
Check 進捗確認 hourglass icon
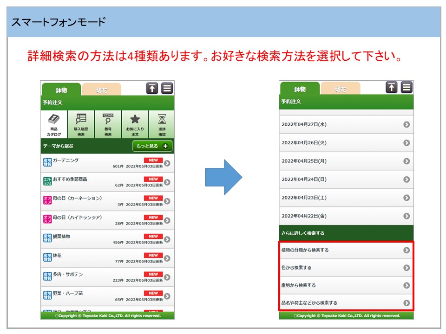[x=162, y=124]
